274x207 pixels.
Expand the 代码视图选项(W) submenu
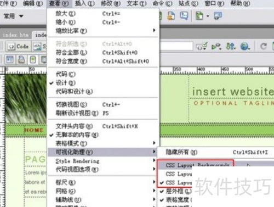pyautogui.click(x=103, y=170)
